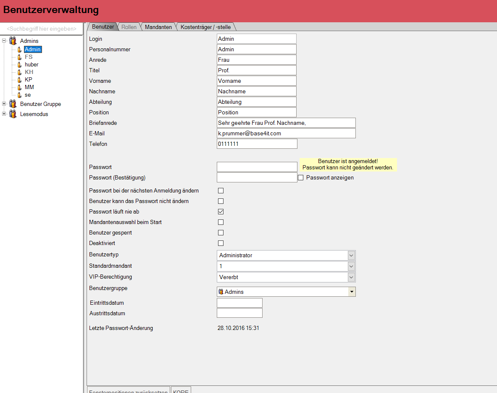The width and height of the screenshot is (497, 393).
Task: Click the huber user icon
Action: point(19,65)
